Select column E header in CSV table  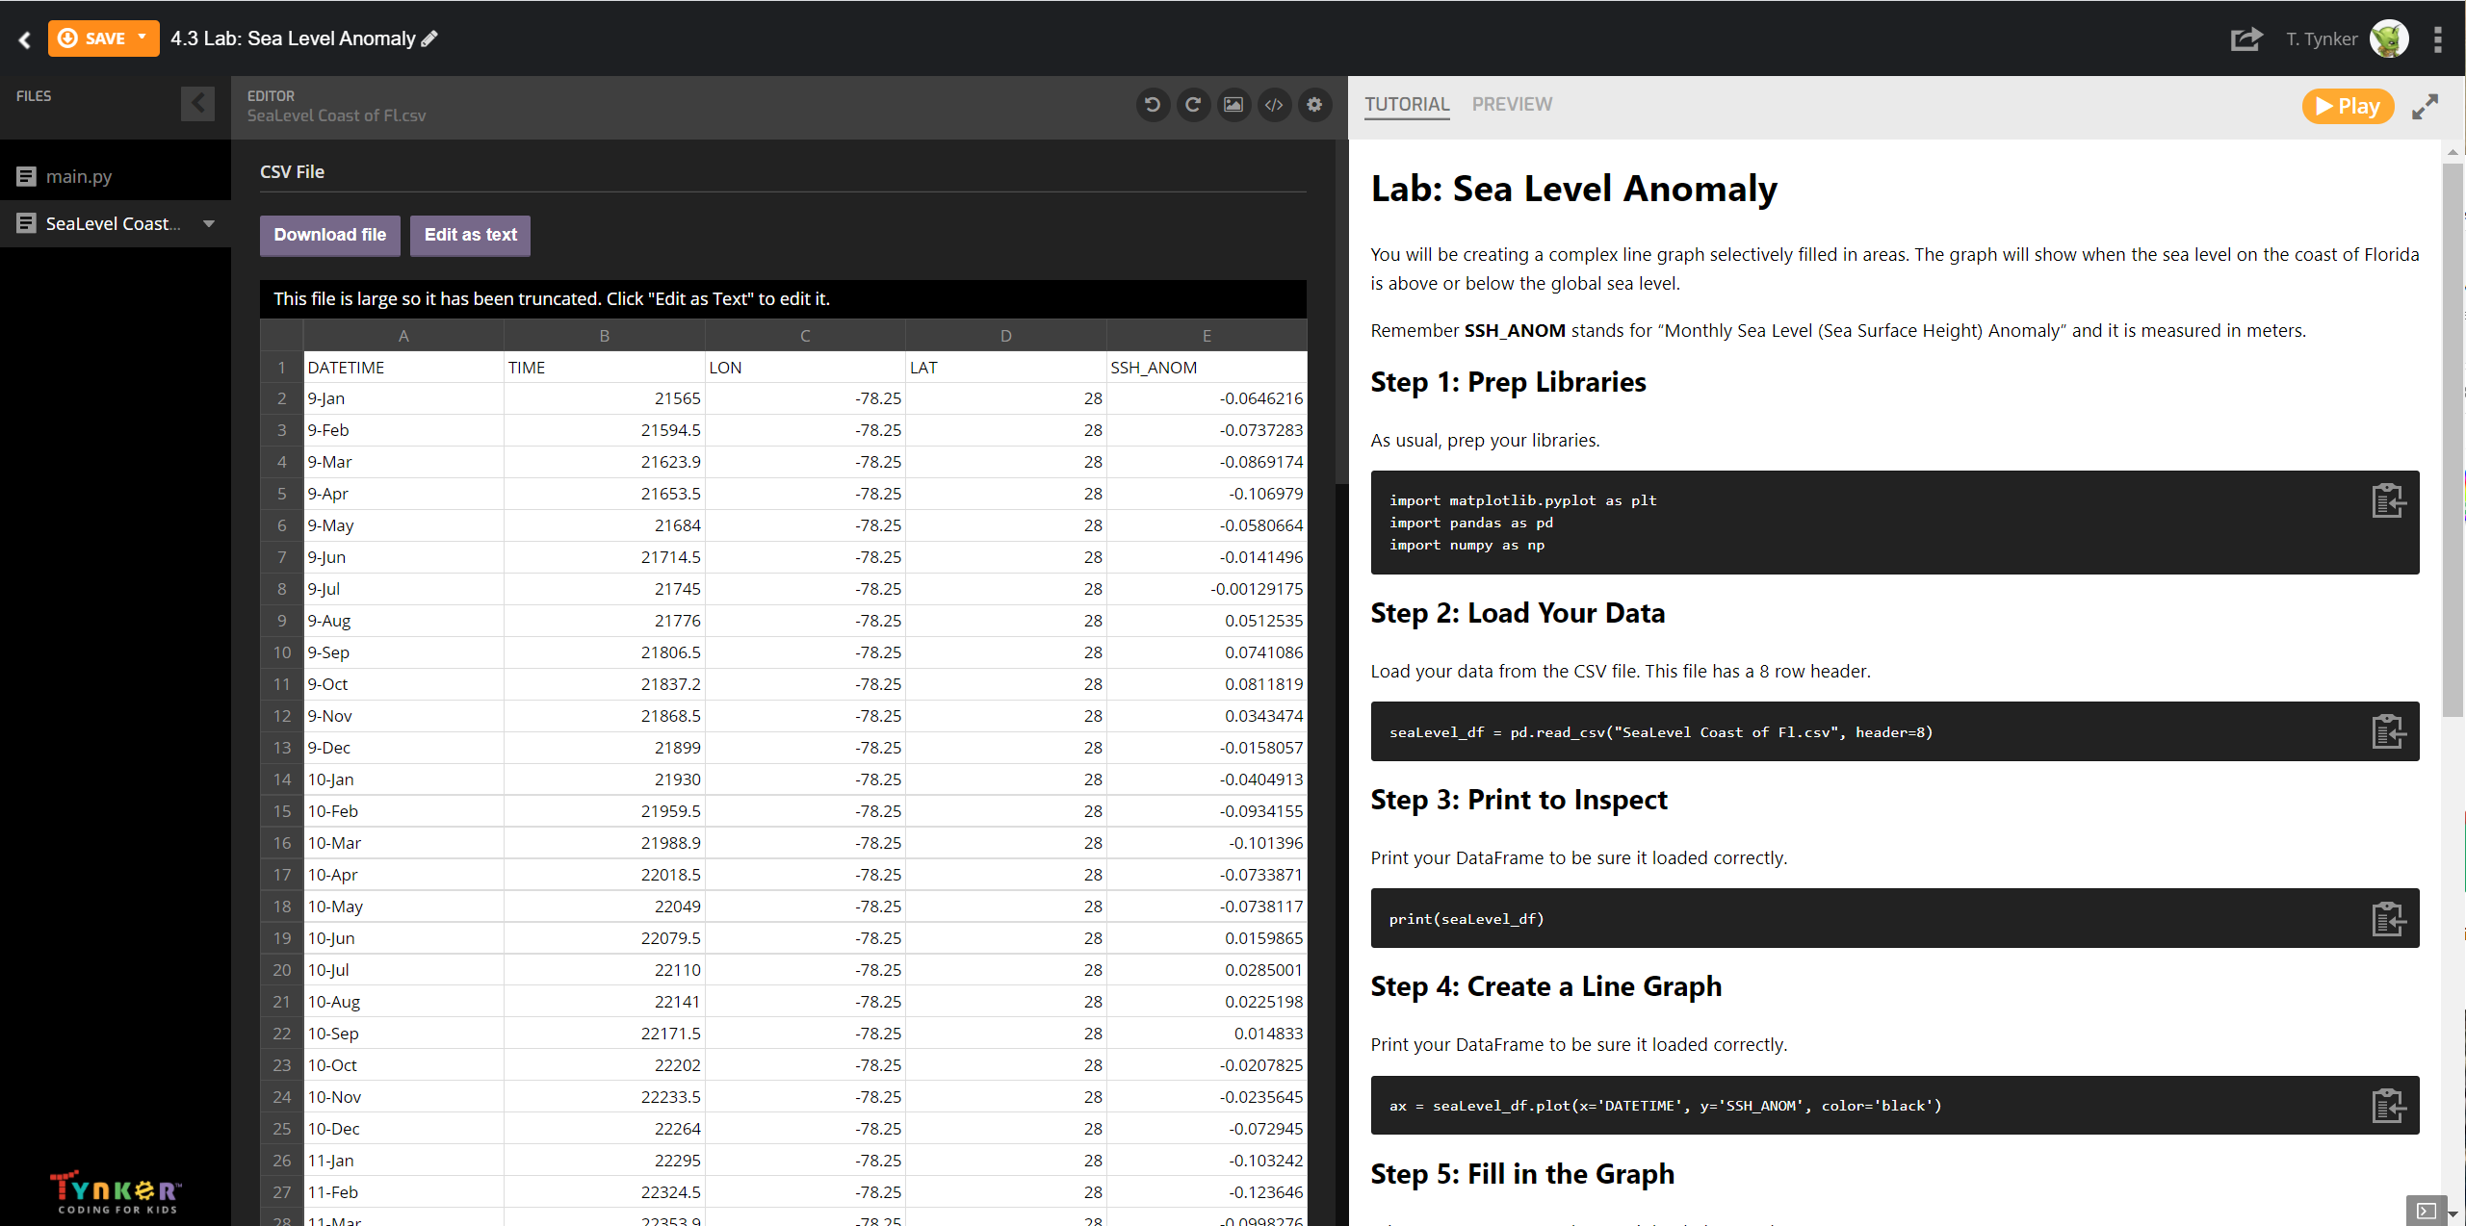tap(1207, 335)
